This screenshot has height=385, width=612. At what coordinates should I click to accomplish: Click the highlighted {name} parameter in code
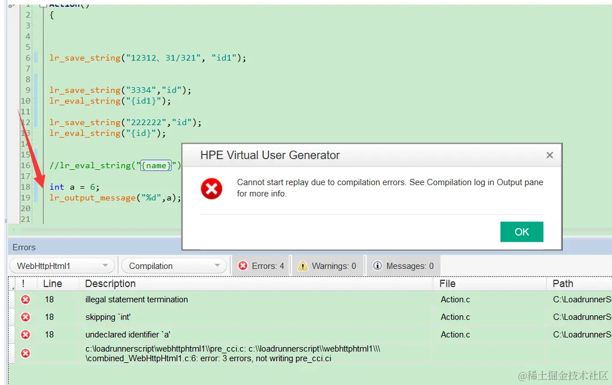[x=156, y=165]
